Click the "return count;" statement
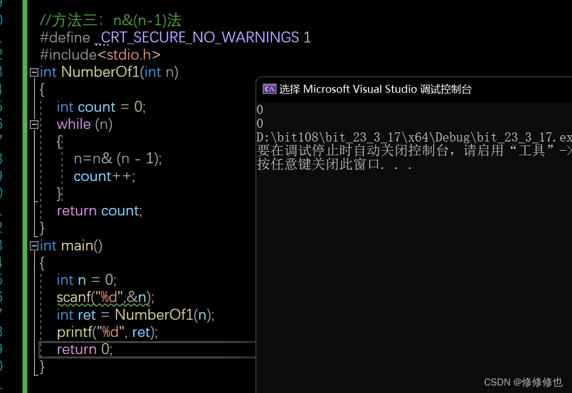This screenshot has height=393, width=572. (99, 211)
